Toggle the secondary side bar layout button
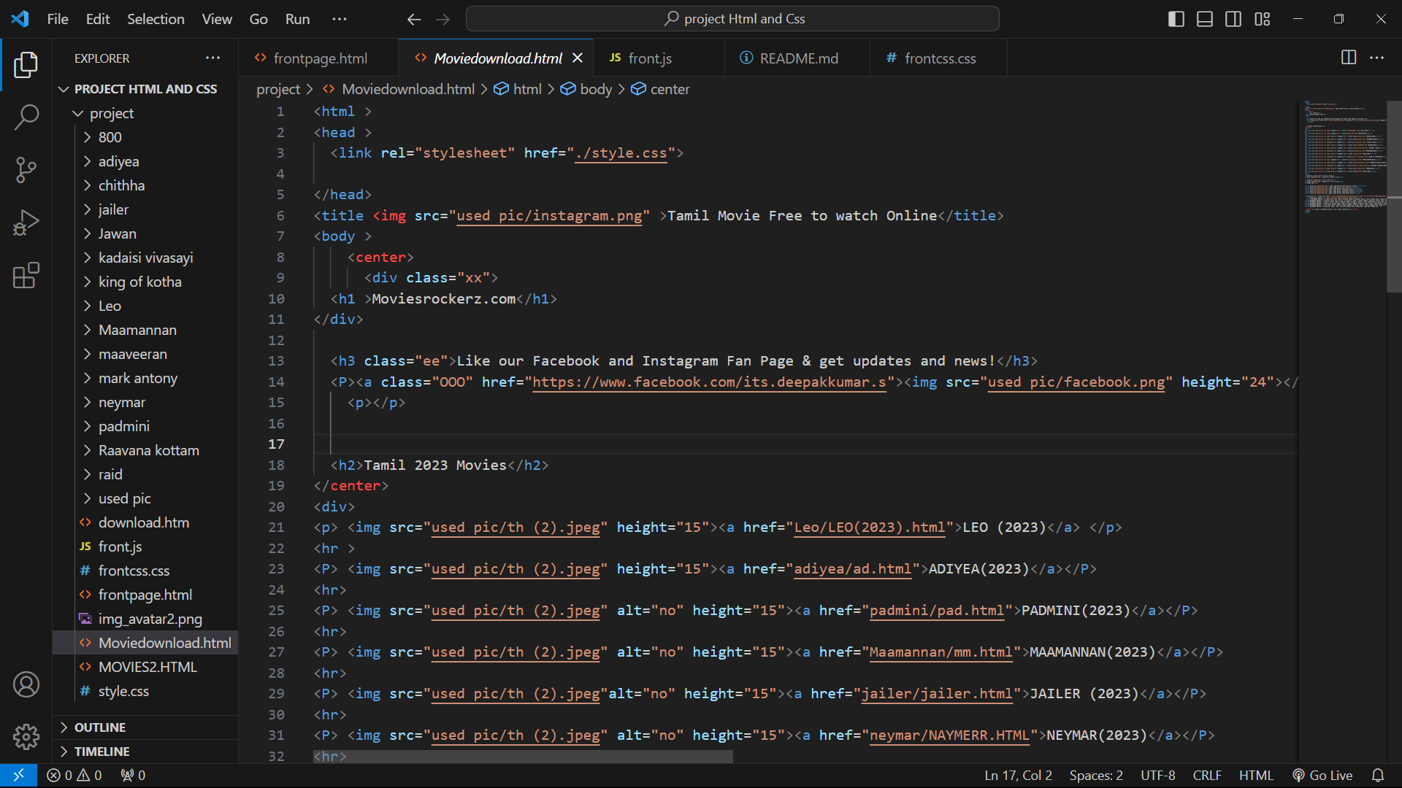The width and height of the screenshot is (1402, 788). tap(1233, 19)
